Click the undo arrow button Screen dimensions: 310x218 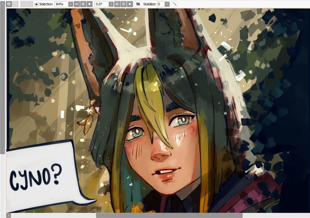pyautogui.click(x=9, y=4)
